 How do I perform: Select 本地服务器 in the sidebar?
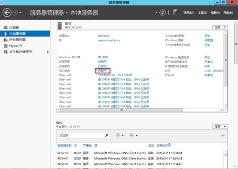coord(25,33)
